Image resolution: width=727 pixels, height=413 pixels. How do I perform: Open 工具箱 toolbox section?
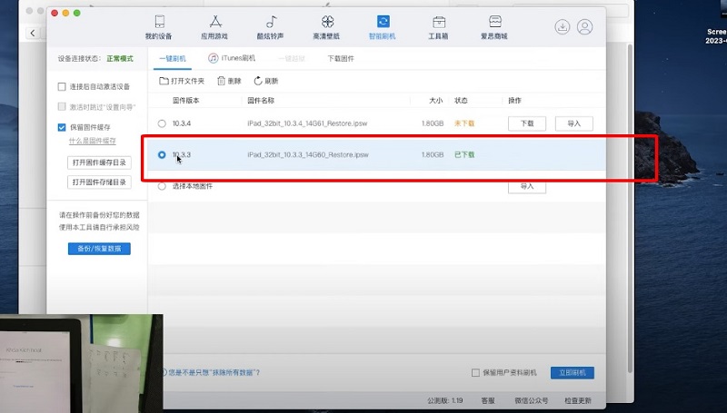click(x=438, y=27)
